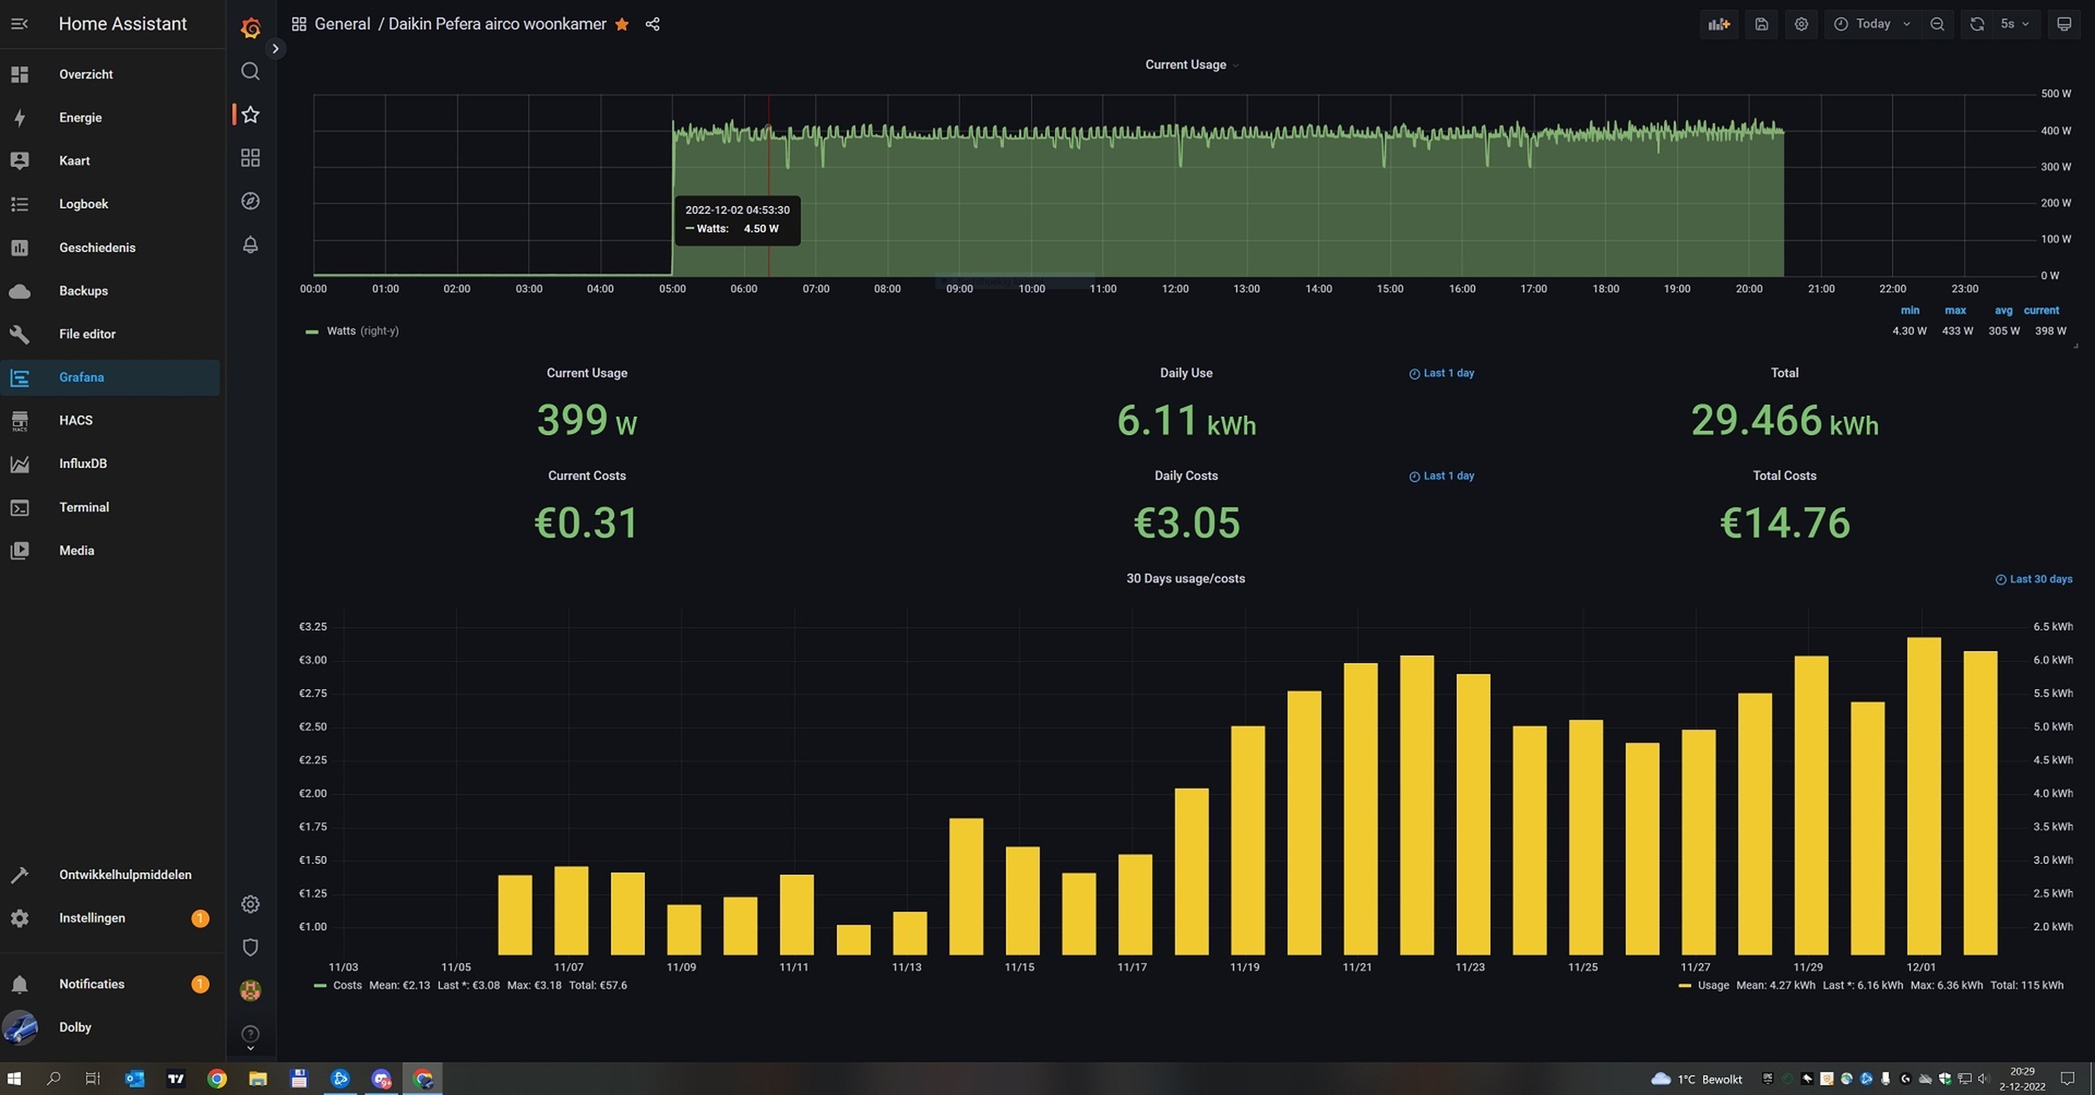Viewport: 2095px width, 1095px height.
Task: Open Grafana Explore compass icon
Action: click(250, 201)
